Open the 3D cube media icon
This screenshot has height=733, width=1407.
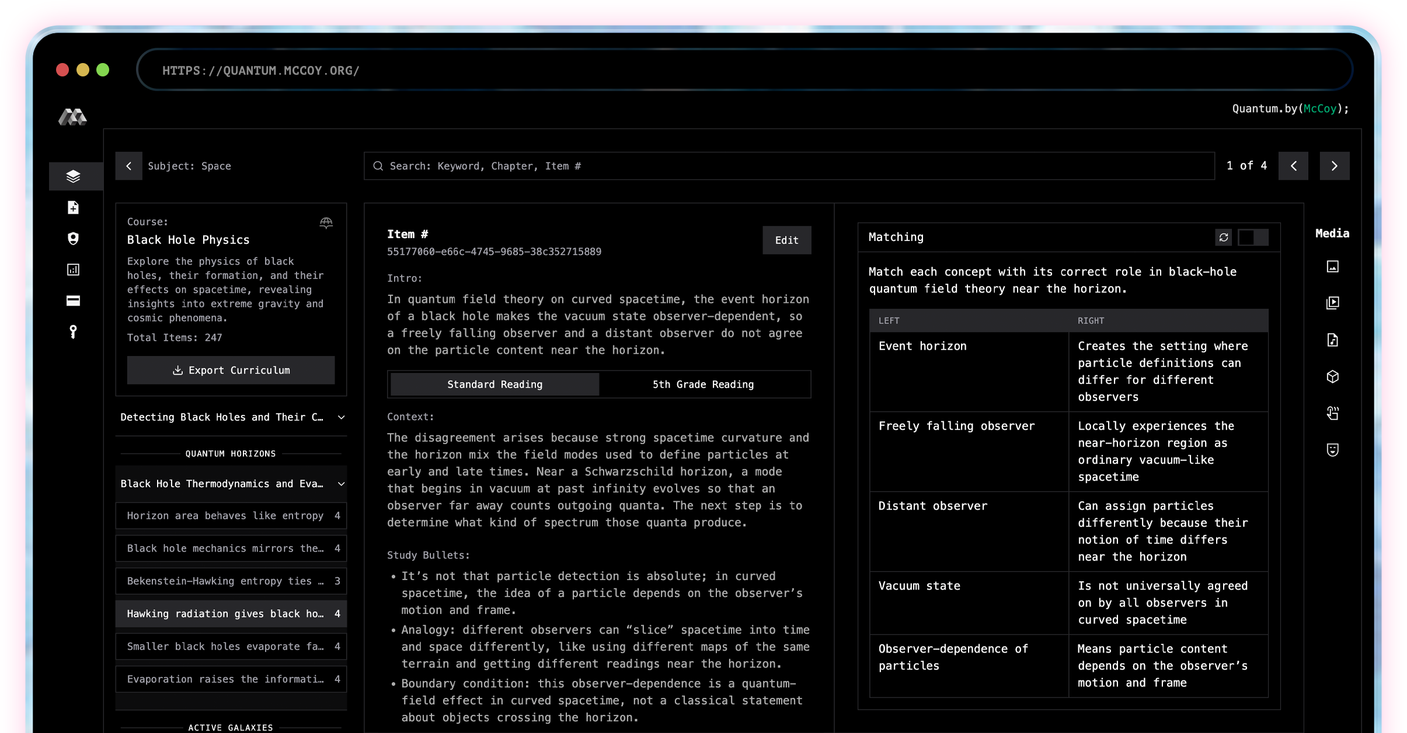tap(1332, 377)
